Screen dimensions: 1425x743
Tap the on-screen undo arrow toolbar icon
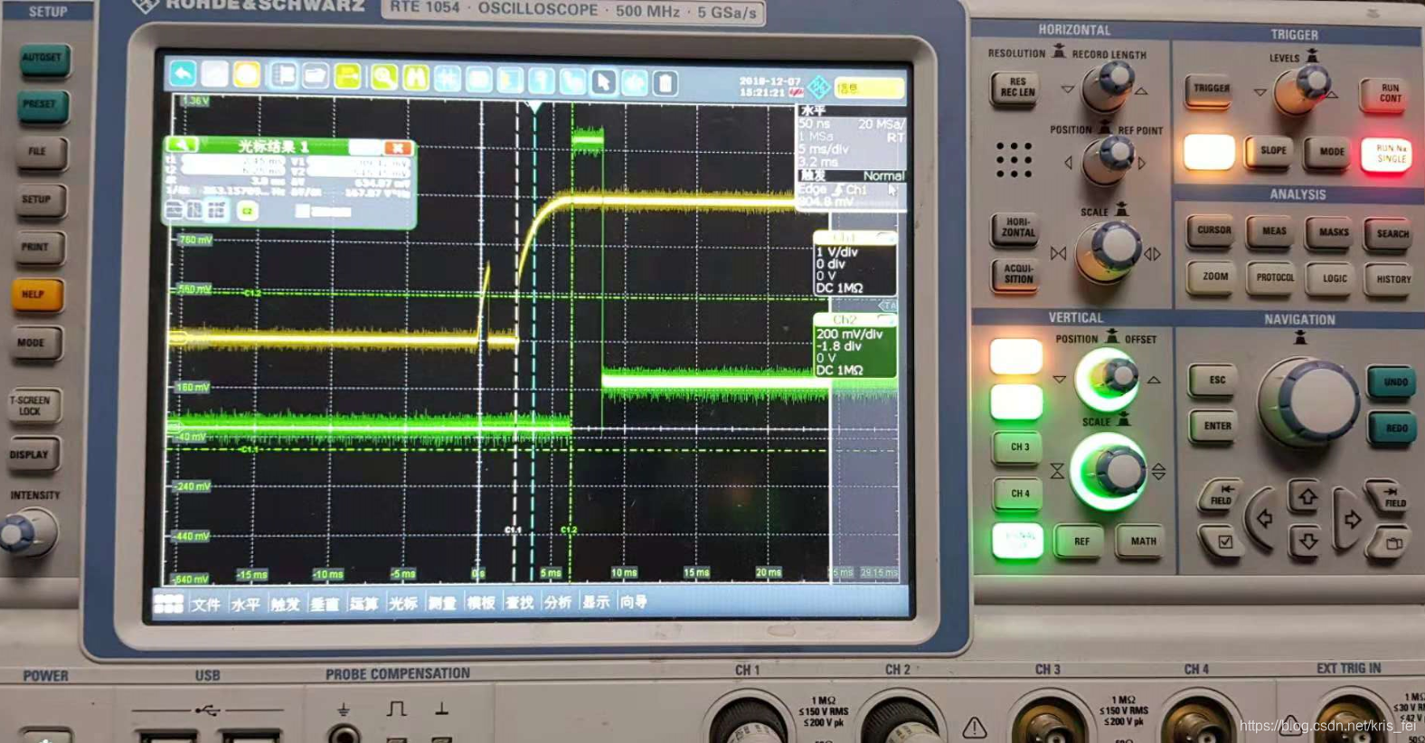[183, 75]
